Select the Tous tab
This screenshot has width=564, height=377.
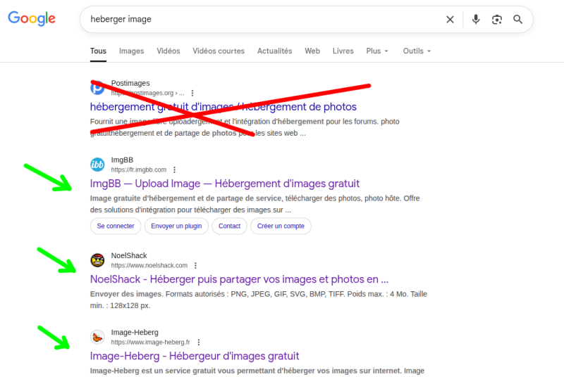pyautogui.click(x=98, y=51)
